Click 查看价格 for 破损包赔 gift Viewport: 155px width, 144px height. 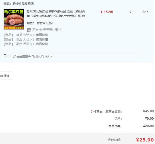pyautogui.click(x=42, y=35)
